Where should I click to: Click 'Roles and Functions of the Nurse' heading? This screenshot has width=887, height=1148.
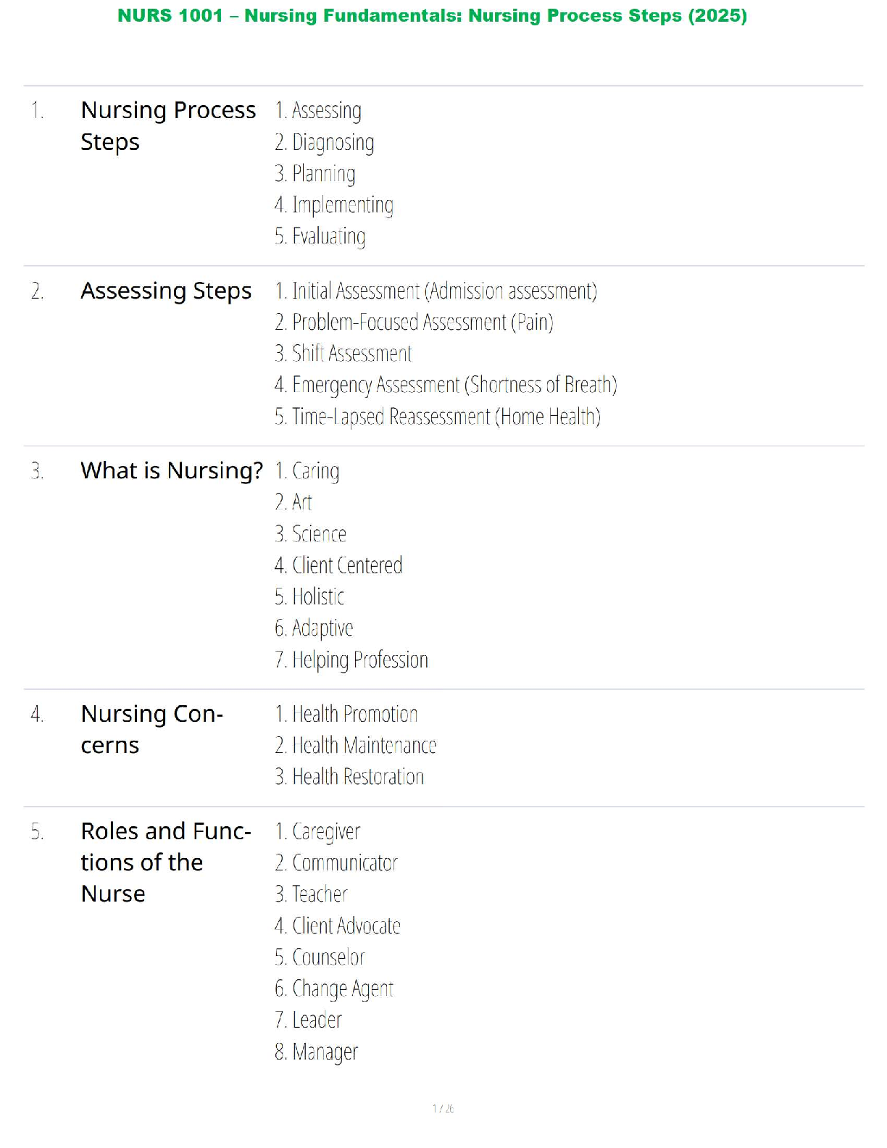[x=166, y=862]
